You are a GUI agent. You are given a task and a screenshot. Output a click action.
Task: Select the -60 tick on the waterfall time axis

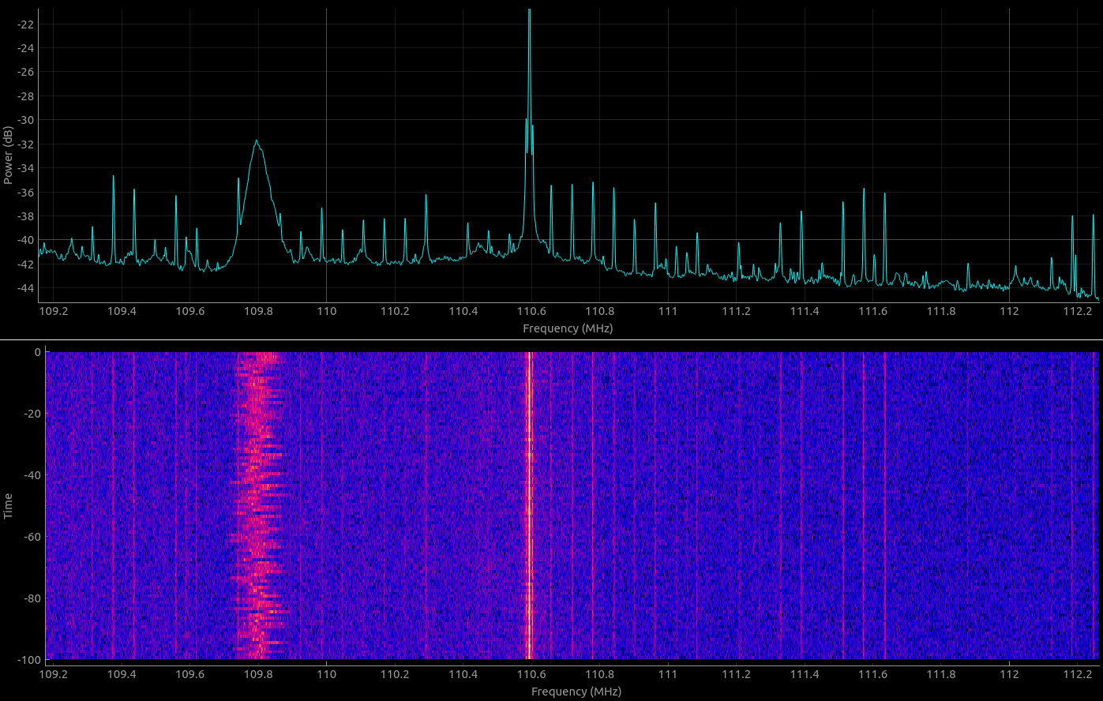(x=31, y=537)
